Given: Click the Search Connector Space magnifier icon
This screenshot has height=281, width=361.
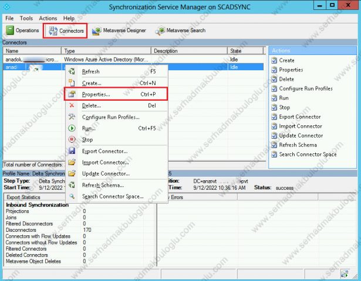Looking at the screenshot, I should (72, 196).
